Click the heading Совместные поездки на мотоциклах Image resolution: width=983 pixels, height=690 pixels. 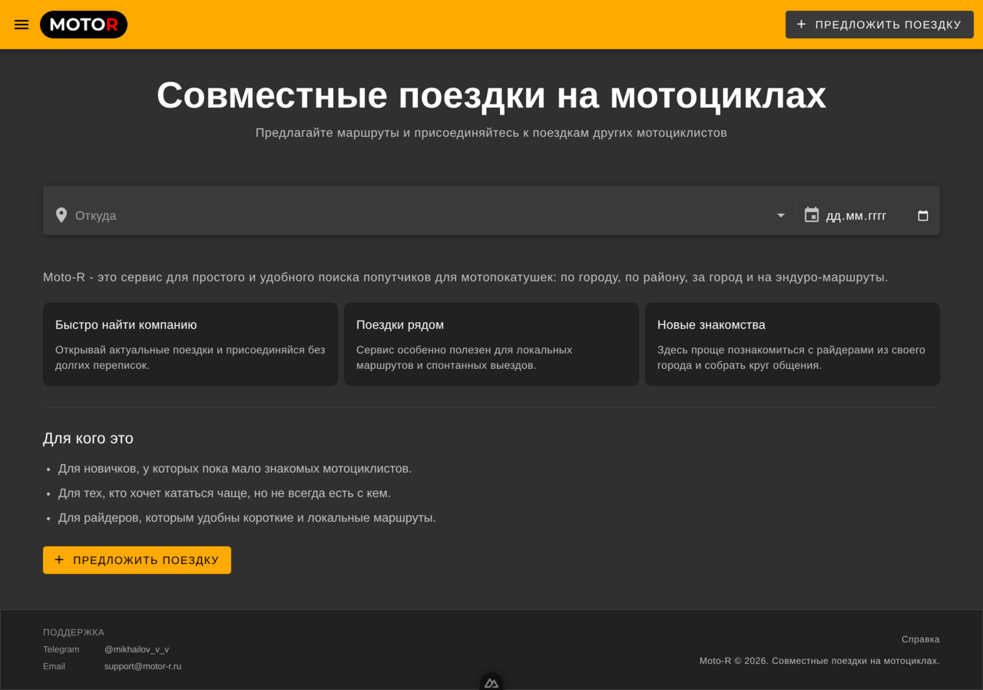coord(491,95)
